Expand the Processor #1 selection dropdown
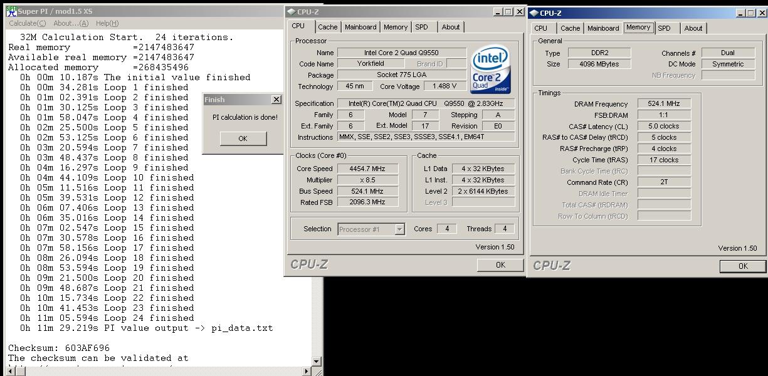The width and height of the screenshot is (768, 376). (x=399, y=229)
